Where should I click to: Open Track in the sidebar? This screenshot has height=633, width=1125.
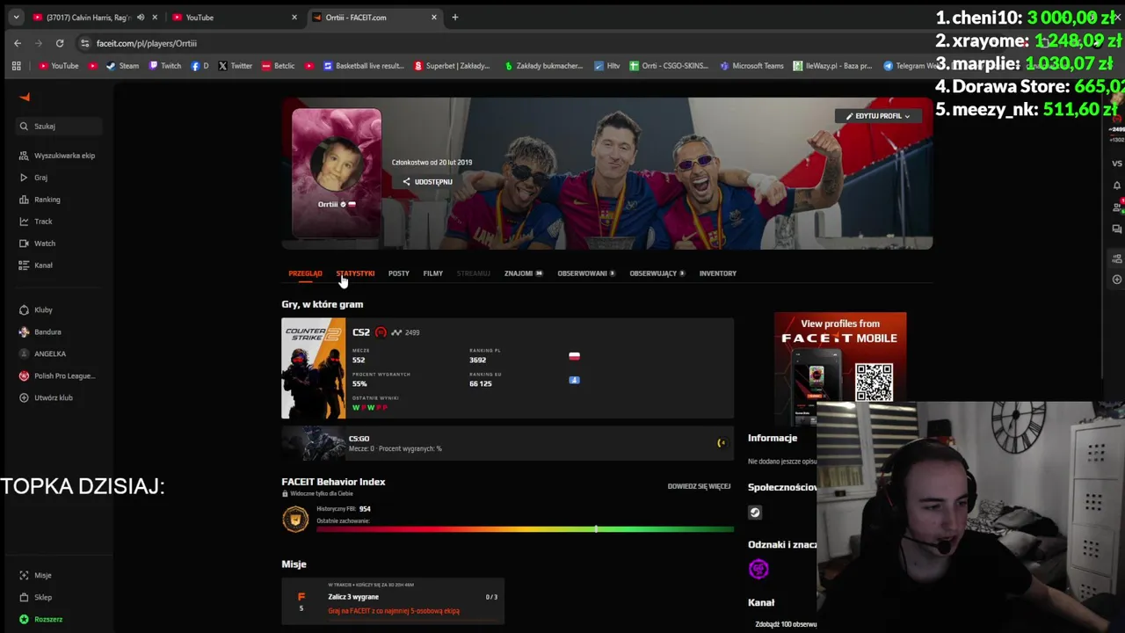click(x=35, y=222)
